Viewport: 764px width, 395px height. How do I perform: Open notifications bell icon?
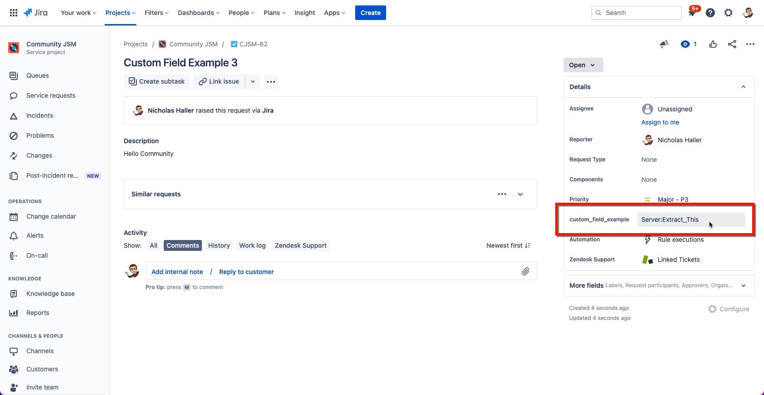(x=692, y=13)
